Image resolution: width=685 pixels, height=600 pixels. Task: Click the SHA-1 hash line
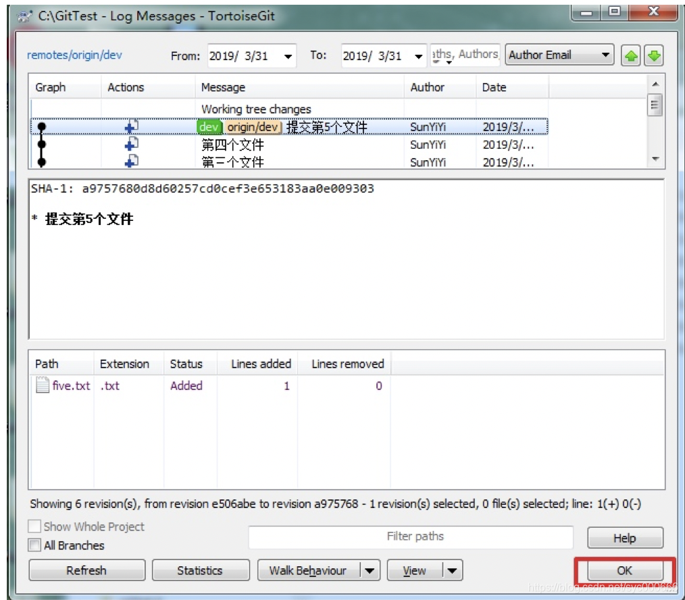202,189
